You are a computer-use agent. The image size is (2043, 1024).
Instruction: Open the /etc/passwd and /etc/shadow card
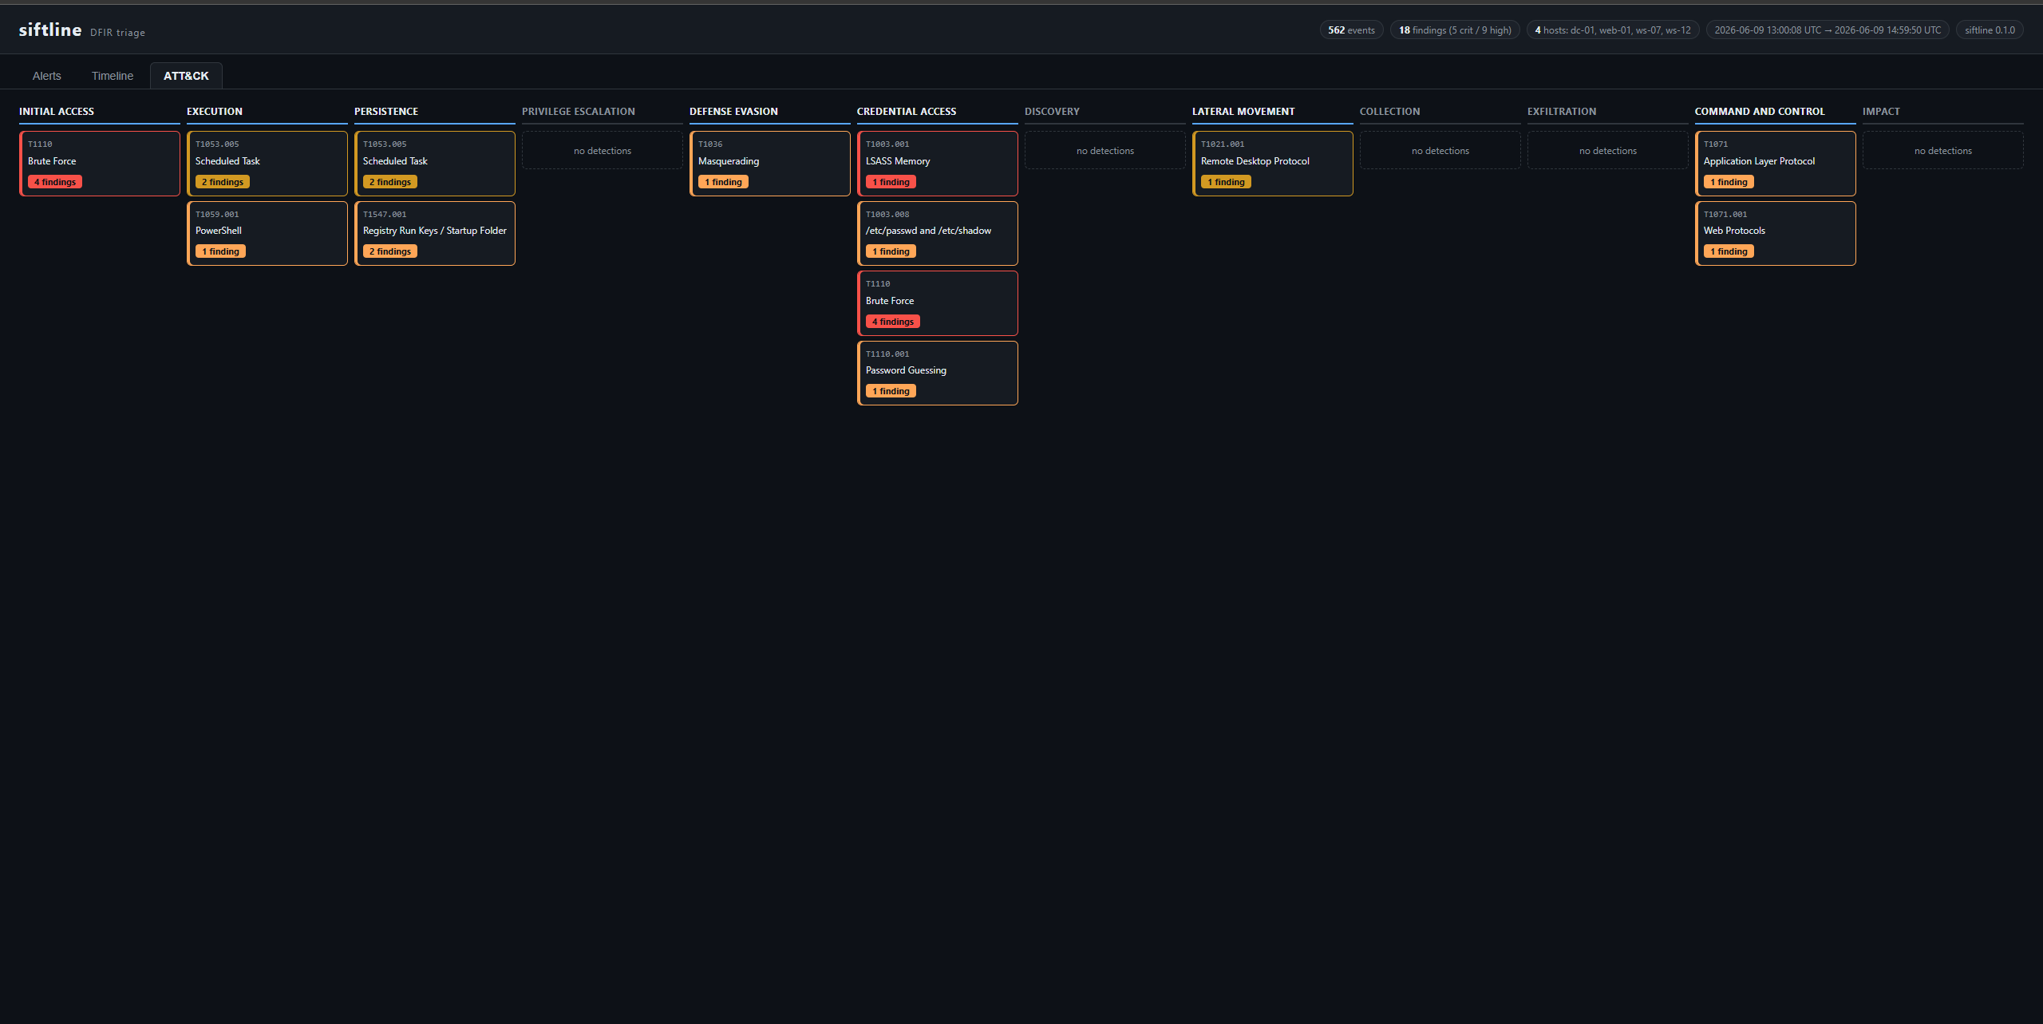click(x=938, y=233)
